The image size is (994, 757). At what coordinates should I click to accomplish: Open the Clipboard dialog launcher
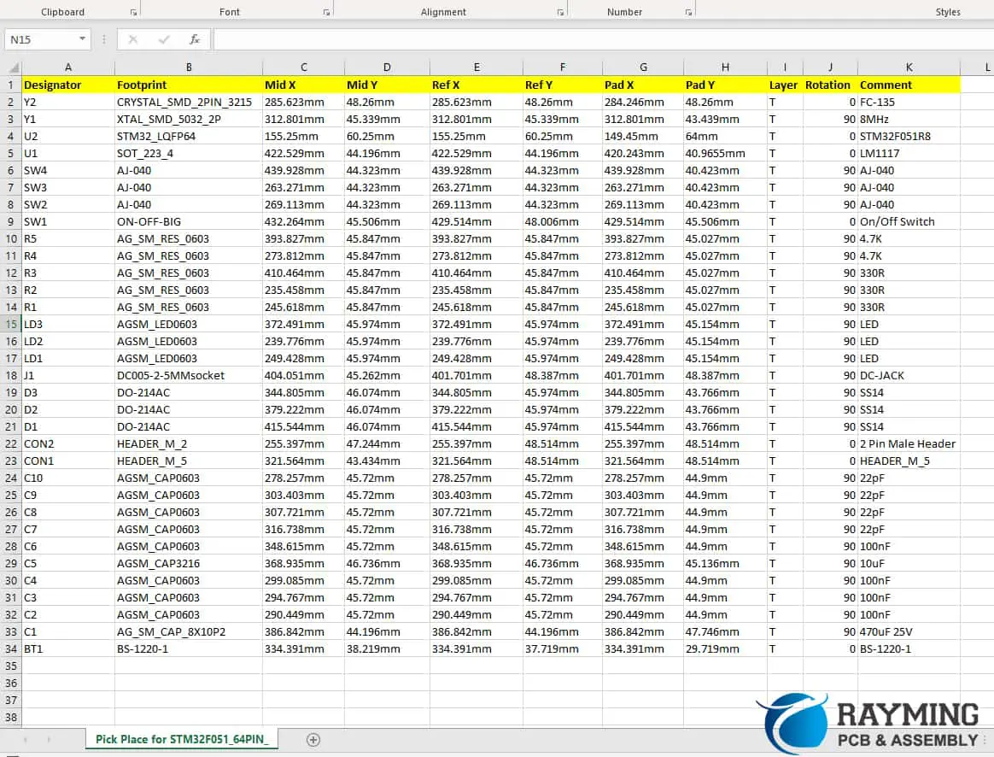pos(133,13)
